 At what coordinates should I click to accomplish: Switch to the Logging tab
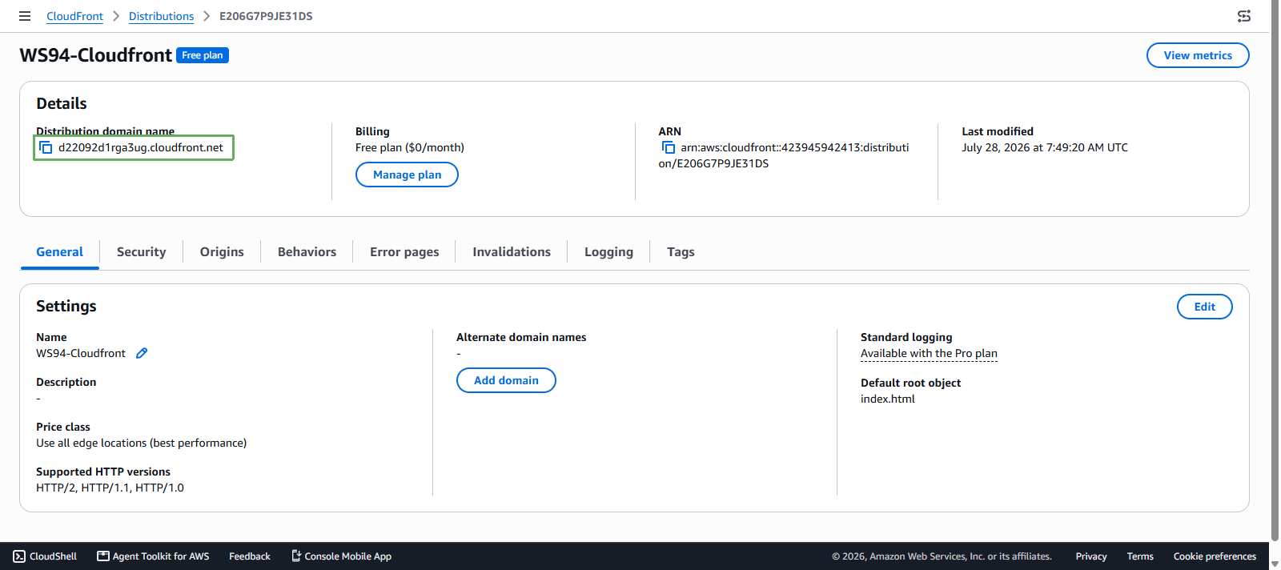608,252
